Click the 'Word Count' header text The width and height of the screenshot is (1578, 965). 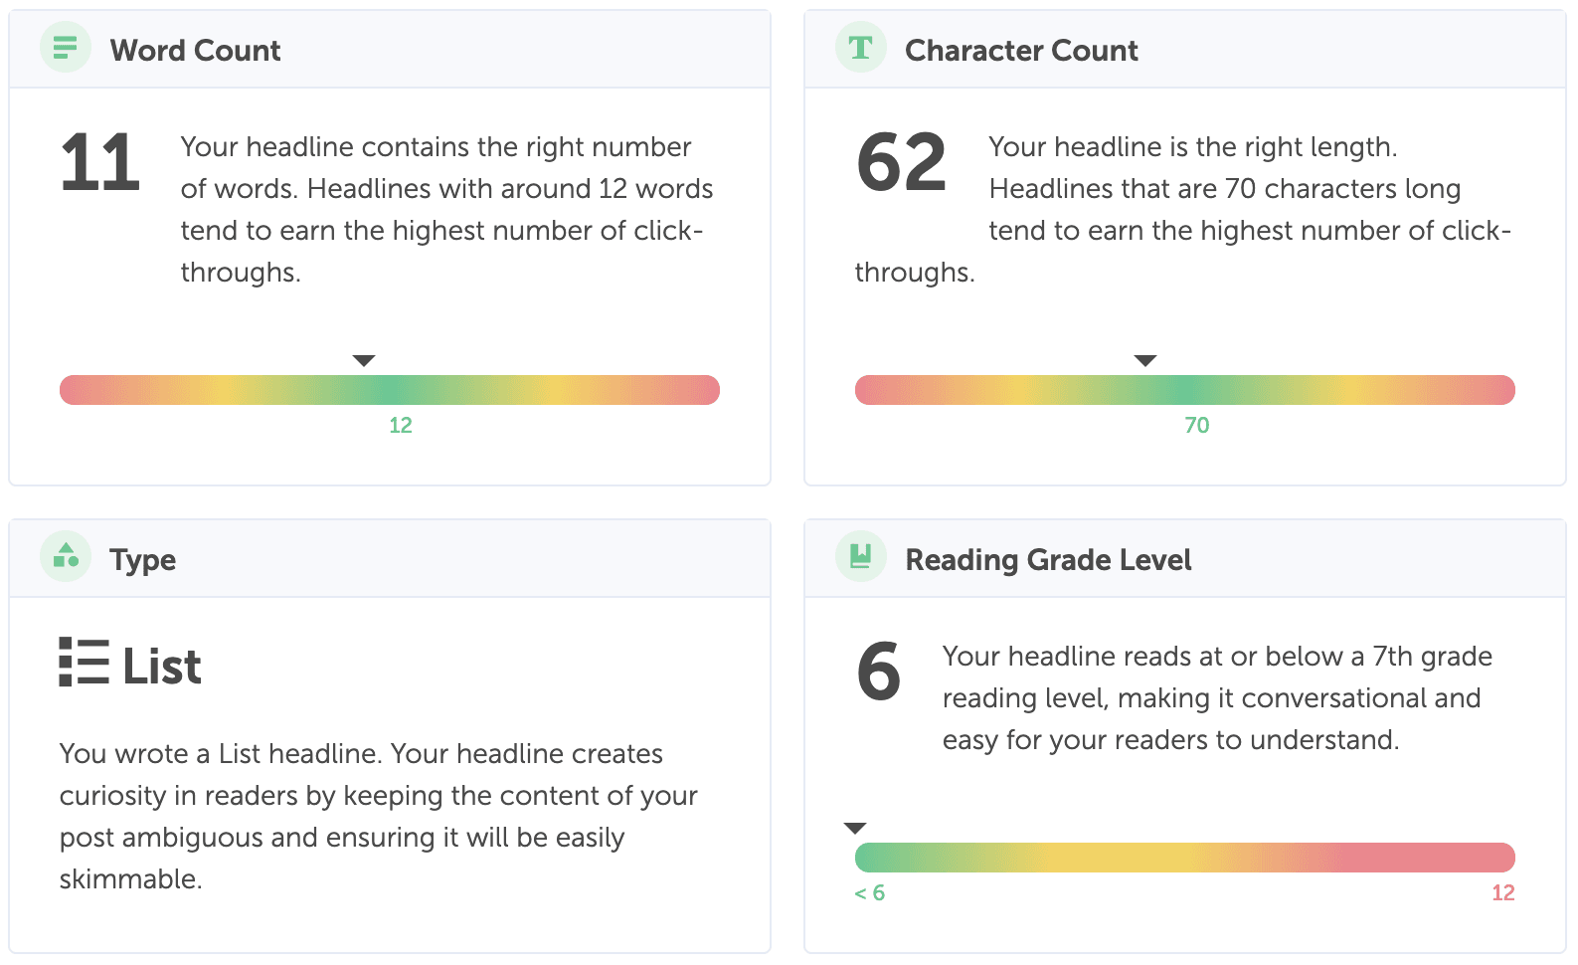tap(195, 50)
